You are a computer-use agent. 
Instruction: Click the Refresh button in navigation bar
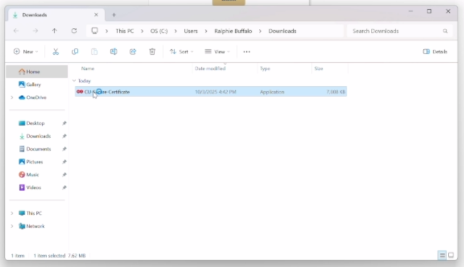coord(74,31)
